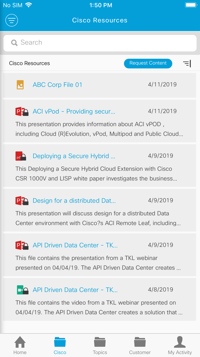
Task: Open the ABC Corp File 01 link
Action: [57, 85]
